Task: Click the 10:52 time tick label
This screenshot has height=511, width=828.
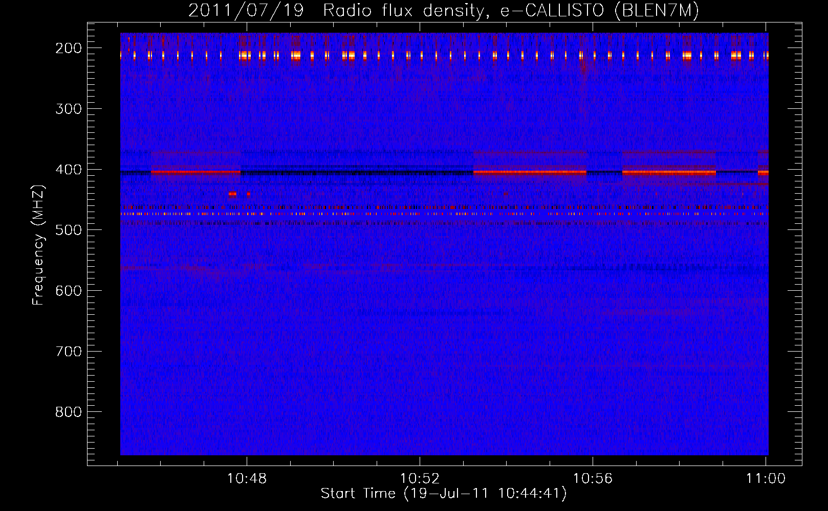Action: click(420, 479)
